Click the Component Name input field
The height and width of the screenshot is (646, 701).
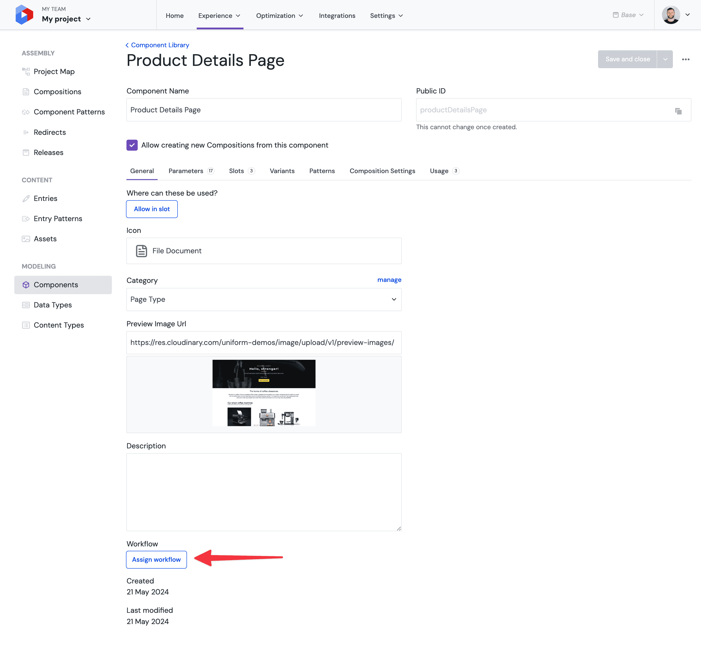click(x=264, y=110)
